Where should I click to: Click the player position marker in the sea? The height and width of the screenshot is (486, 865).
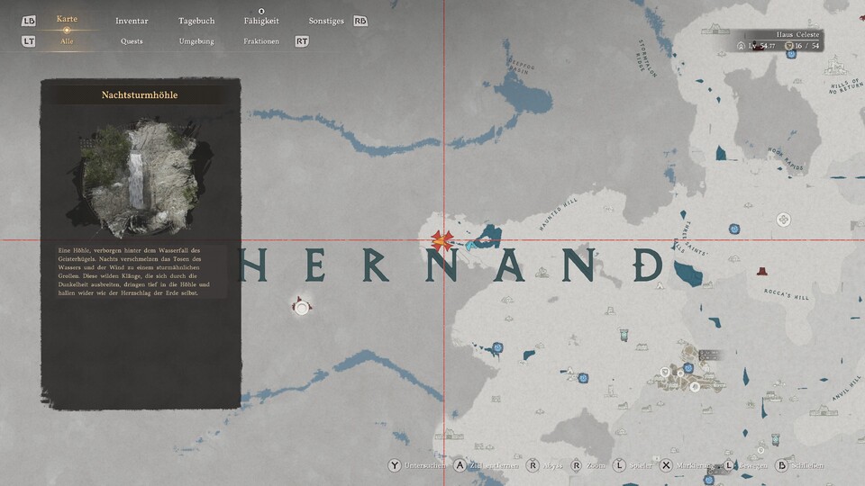point(302,307)
